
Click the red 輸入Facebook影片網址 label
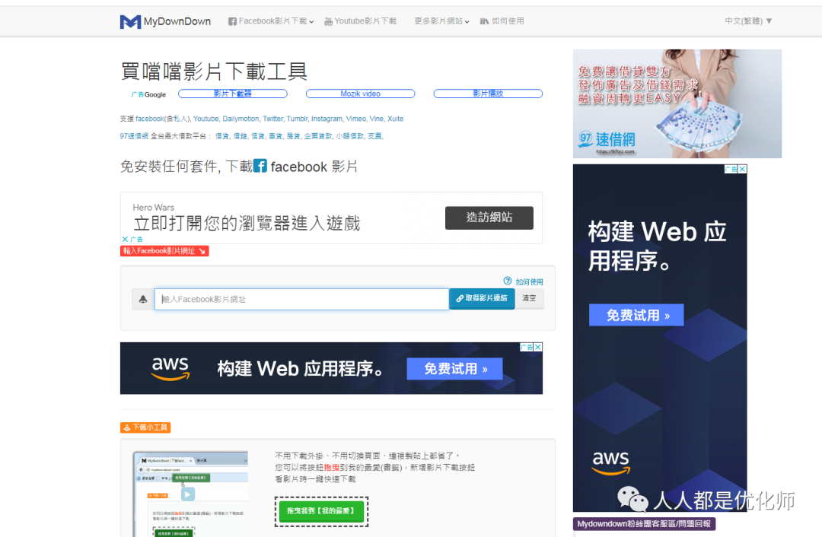(x=164, y=251)
